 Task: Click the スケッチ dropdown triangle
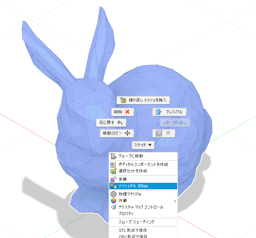pyautogui.click(x=150, y=145)
